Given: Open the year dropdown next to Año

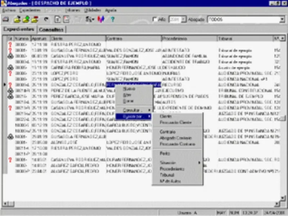Looking at the screenshot, I should [x=183, y=19].
